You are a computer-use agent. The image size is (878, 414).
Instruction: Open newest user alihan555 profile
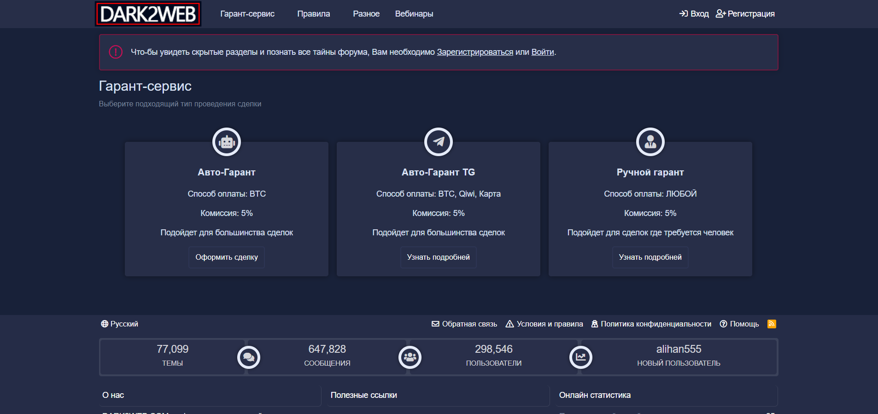pos(679,349)
